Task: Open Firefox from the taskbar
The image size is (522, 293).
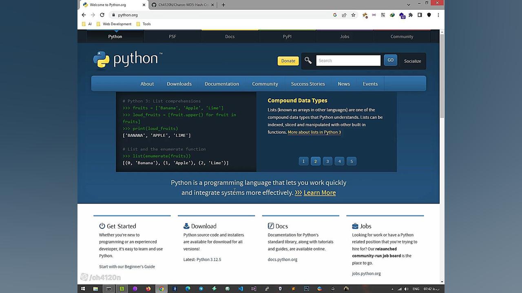Action: click(148, 289)
